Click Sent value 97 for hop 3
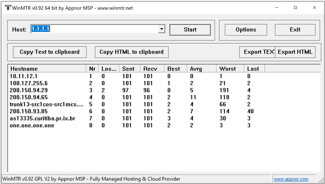Viewport: 325px width, 184px height. pos(125,90)
